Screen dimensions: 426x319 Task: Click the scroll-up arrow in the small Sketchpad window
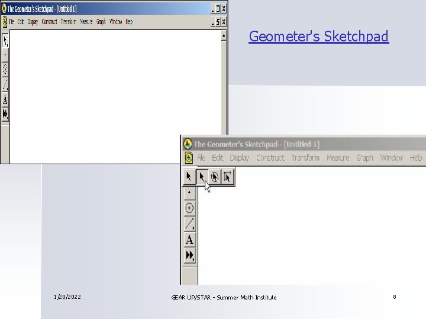pos(224,35)
